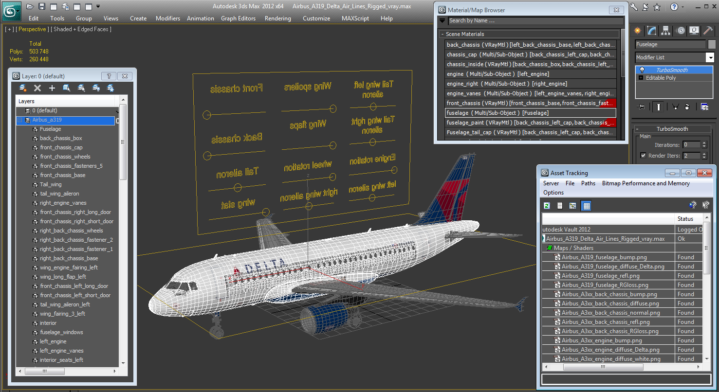Open quick access toolbar customize dropdown arrow
The height and width of the screenshot is (392, 719).
pos(98,6)
